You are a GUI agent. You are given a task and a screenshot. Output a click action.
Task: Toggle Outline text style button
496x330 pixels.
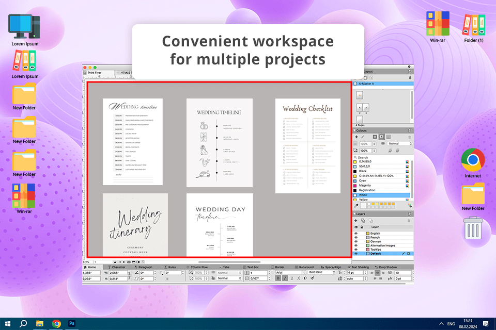305,278
